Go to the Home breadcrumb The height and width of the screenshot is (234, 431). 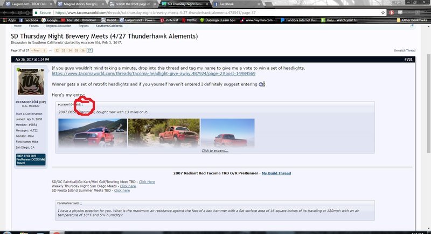[x=18, y=26]
